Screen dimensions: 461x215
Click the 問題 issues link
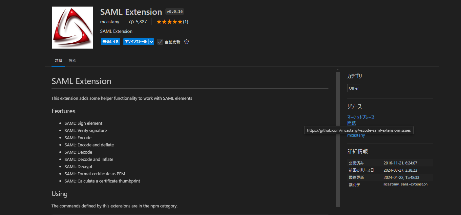[351, 123]
